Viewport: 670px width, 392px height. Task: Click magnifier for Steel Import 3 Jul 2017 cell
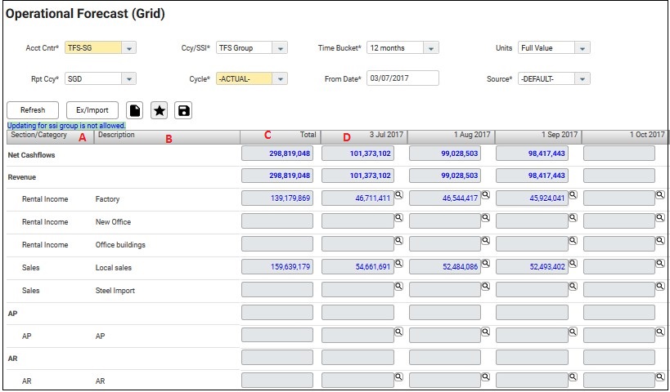coord(398,287)
